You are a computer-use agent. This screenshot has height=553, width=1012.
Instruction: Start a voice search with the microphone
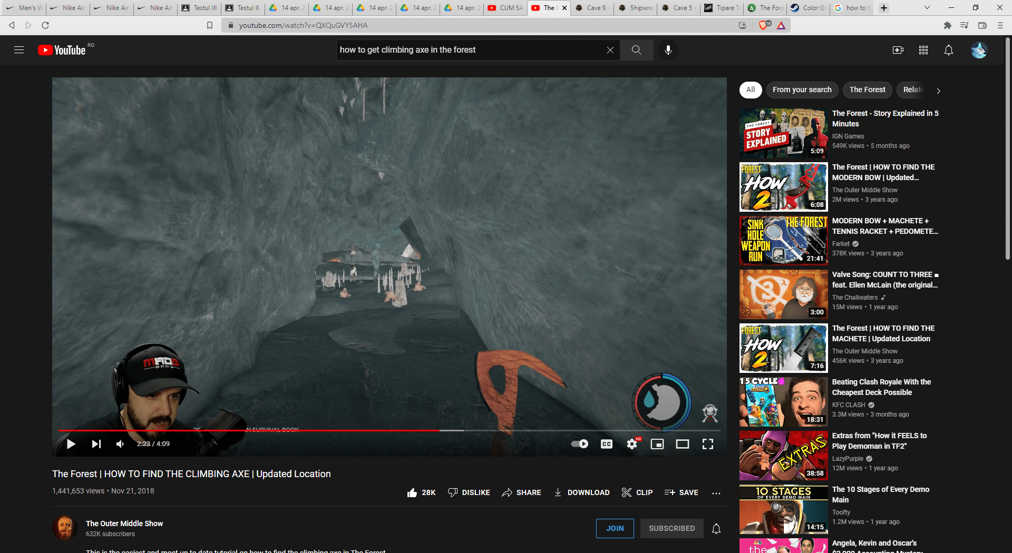pyautogui.click(x=668, y=50)
